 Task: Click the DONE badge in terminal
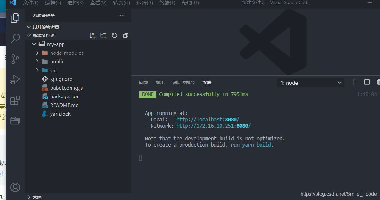coord(148,94)
